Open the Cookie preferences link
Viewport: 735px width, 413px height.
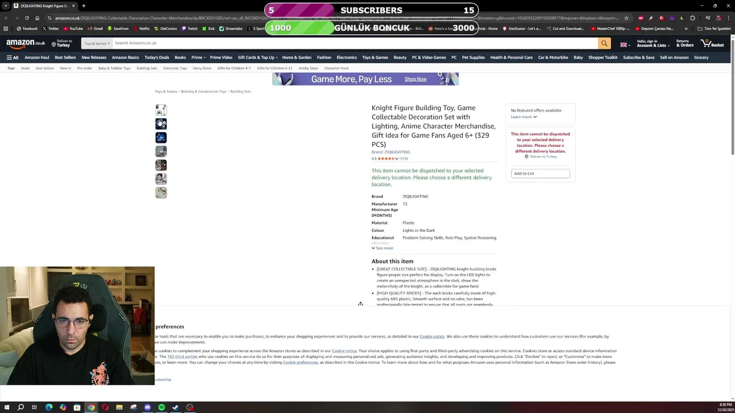300,363
